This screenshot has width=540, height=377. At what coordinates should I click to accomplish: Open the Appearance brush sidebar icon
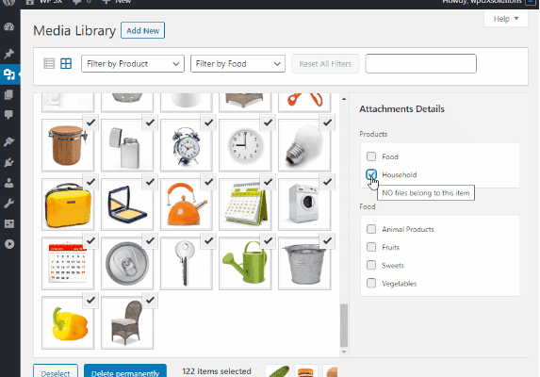9,141
